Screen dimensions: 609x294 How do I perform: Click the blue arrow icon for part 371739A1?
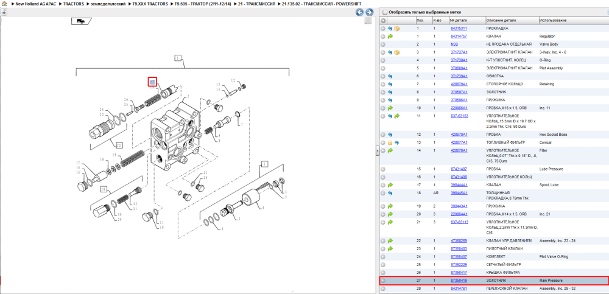pyautogui.click(x=390, y=77)
